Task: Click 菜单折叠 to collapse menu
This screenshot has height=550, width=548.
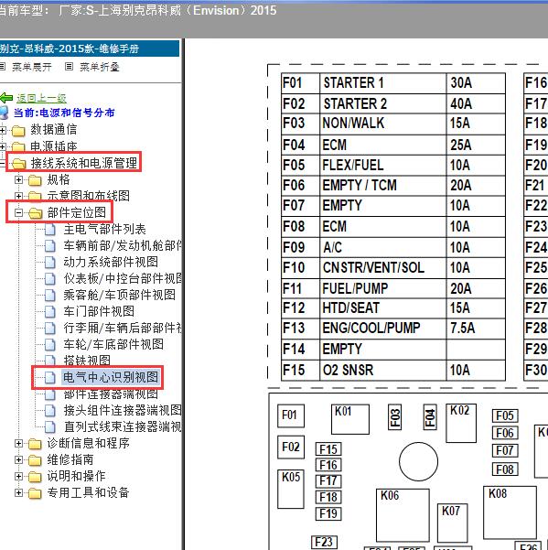Action: pyautogui.click(x=100, y=67)
